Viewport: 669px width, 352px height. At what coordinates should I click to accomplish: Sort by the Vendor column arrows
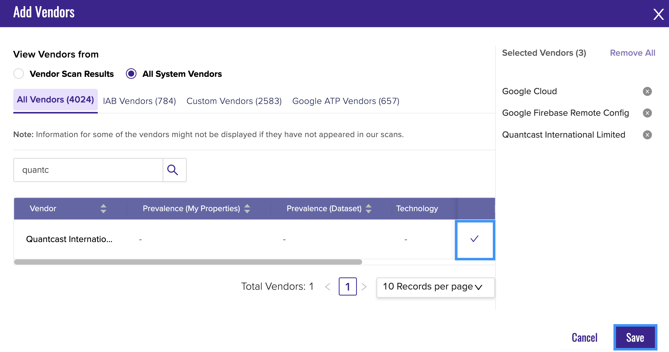pos(103,209)
